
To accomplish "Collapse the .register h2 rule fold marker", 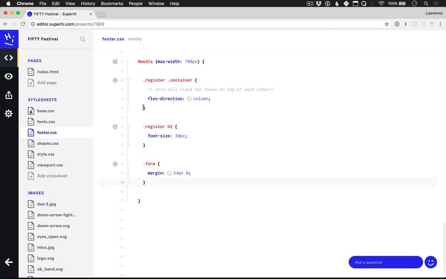I will (115, 127).
